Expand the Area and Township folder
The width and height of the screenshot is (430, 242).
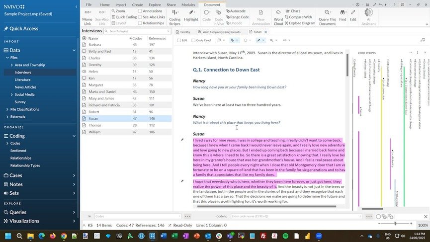tap(11, 65)
